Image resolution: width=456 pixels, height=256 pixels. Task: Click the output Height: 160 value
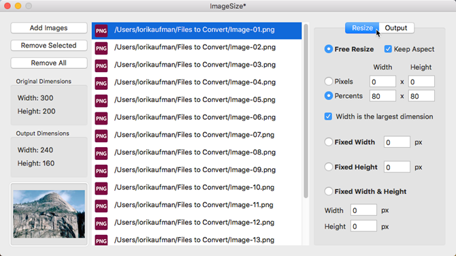click(36, 163)
